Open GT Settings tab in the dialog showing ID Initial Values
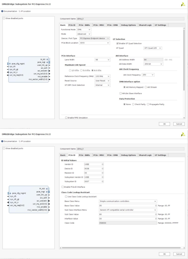The height and width of the screenshot is (259, 188). tap(160, 155)
